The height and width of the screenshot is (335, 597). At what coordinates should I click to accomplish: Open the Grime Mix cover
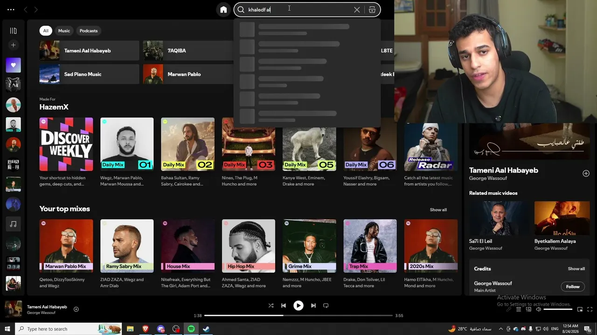(309, 246)
